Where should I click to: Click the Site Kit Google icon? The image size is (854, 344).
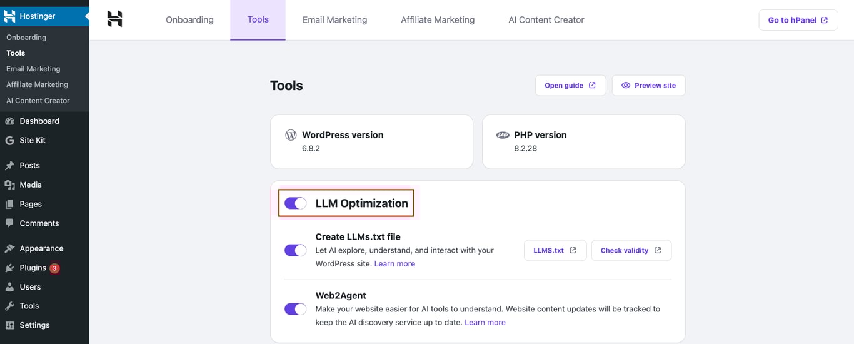pyautogui.click(x=9, y=141)
